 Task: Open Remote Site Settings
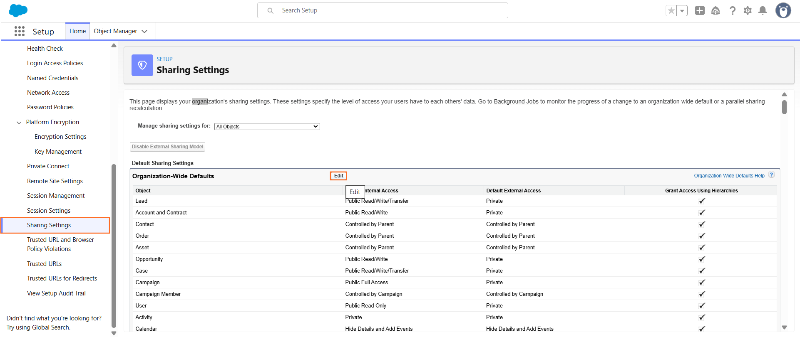click(x=55, y=181)
